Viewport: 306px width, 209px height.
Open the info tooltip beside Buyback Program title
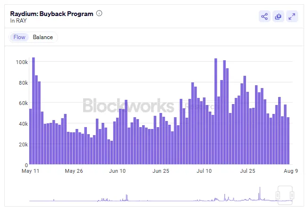pyautogui.click(x=99, y=13)
